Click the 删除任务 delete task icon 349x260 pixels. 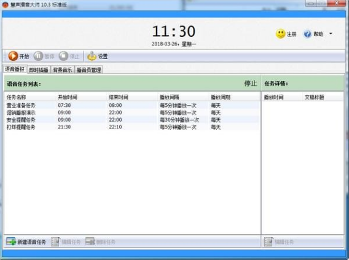(90, 242)
